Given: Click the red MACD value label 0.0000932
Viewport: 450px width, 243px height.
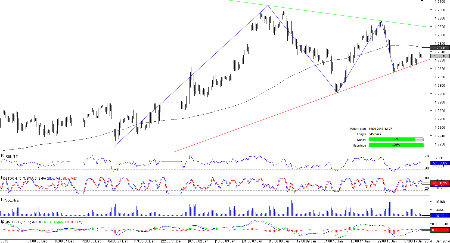Looking at the screenshot, I should [x=440, y=230].
